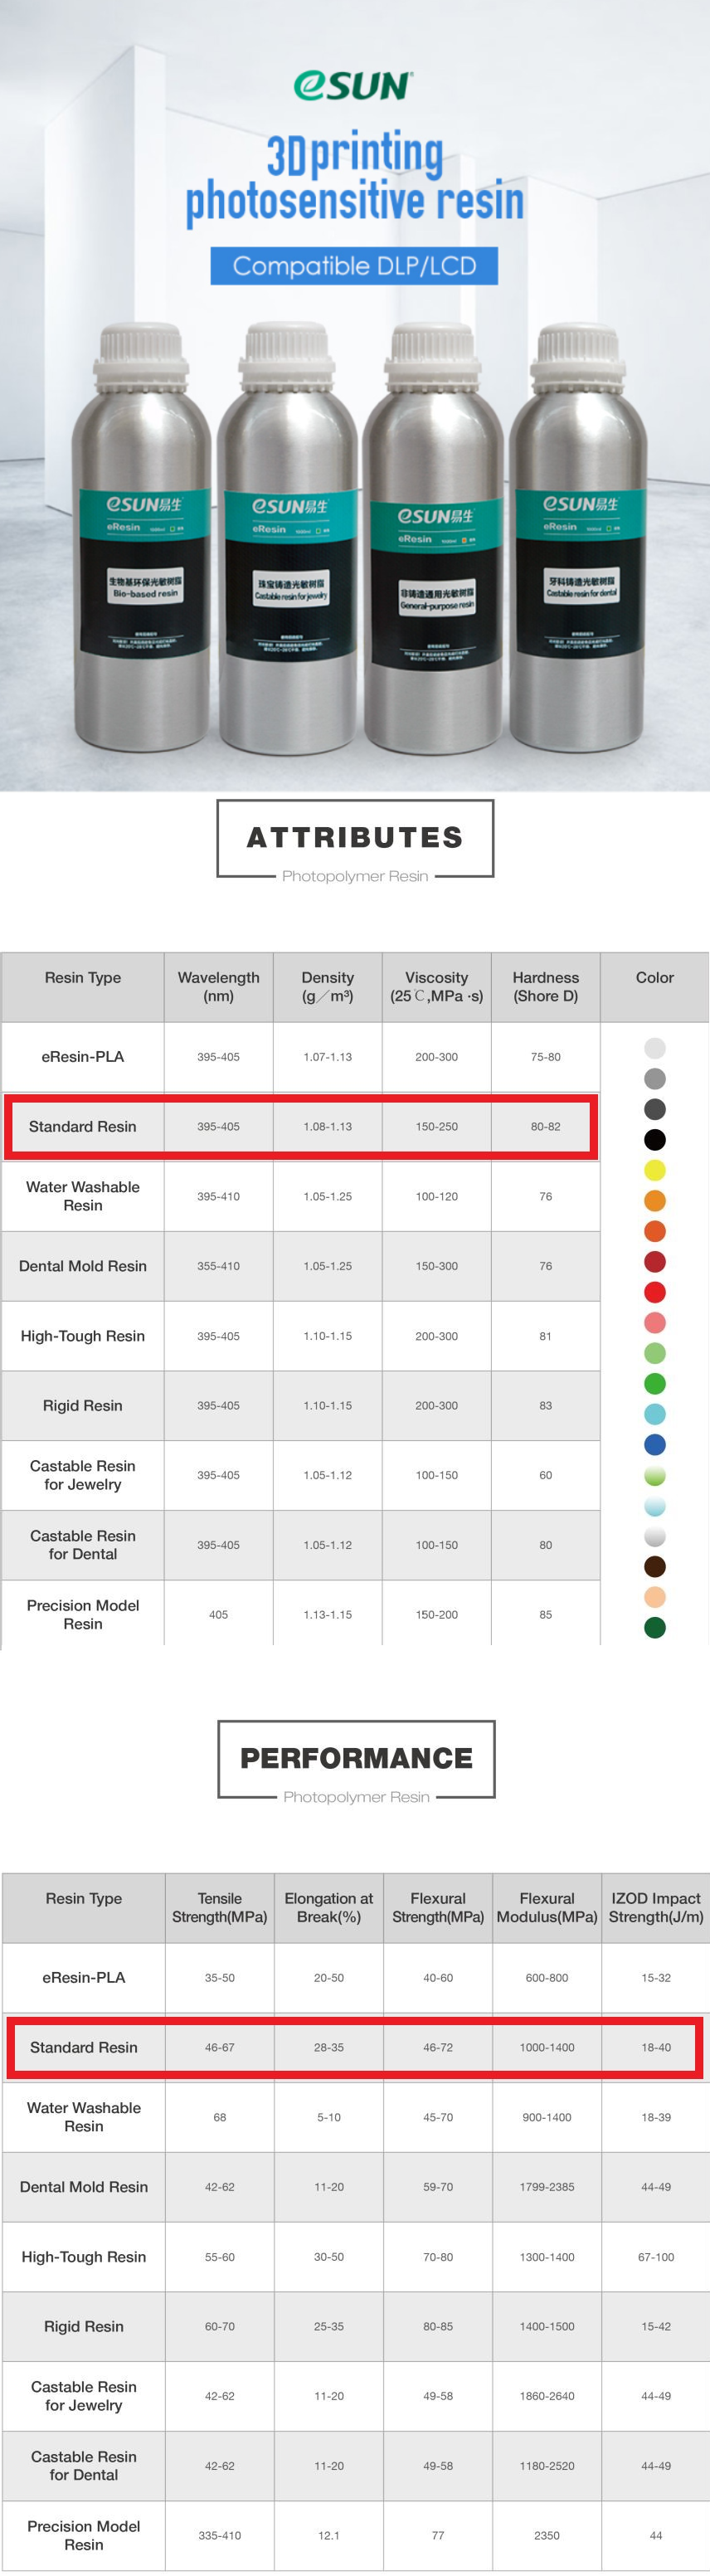
Task: Click the Hardness (Shore D) column header
Action: [546, 986]
